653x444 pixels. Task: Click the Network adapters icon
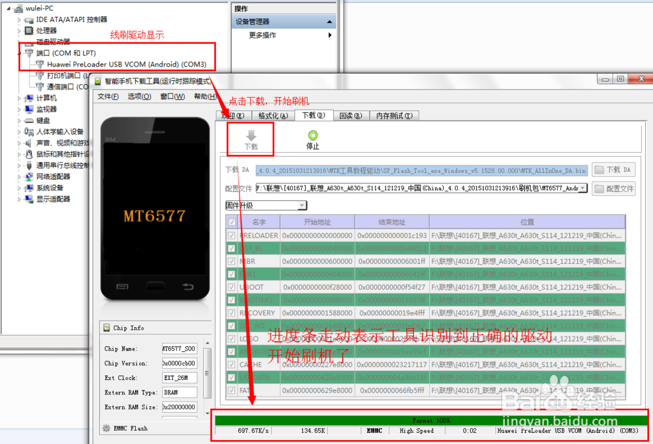[x=29, y=176]
